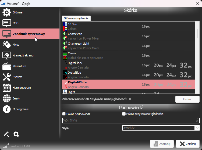Select the Classic skin name
The height and width of the screenshot is (150, 202).
pos(72,53)
